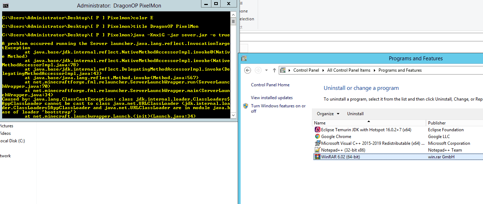Select the Google Chrome row name
Screen dimensions: 483x204
[336, 137]
